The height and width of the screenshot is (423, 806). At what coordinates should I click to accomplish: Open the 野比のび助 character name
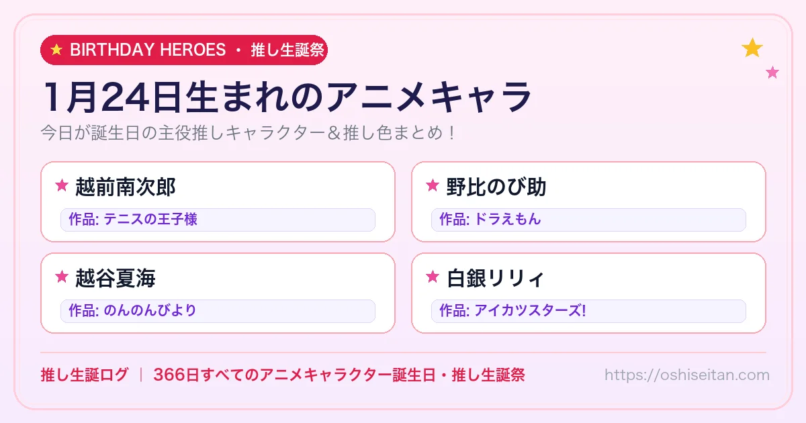(496, 187)
